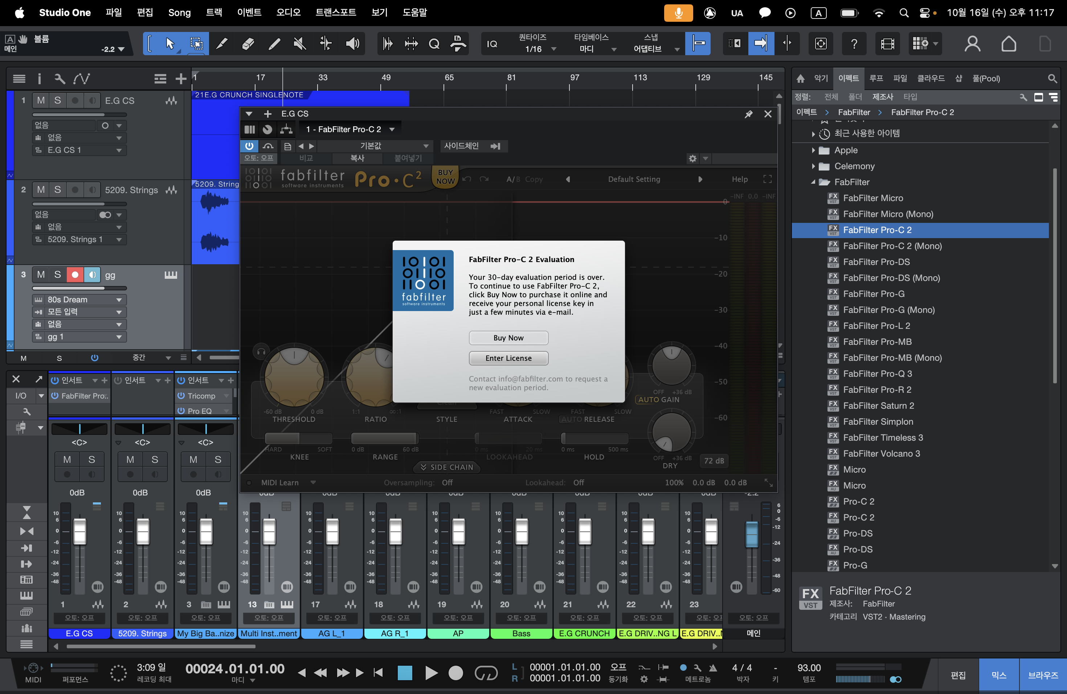Click Buy Now in evaluation dialog
This screenshot has width=1067, height=694.
pyautogui.click(x=508, y=338)
